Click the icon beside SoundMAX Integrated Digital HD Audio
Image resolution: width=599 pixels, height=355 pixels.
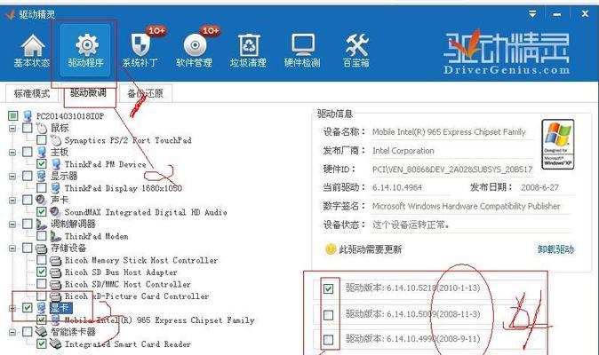[x=56, y=211]
